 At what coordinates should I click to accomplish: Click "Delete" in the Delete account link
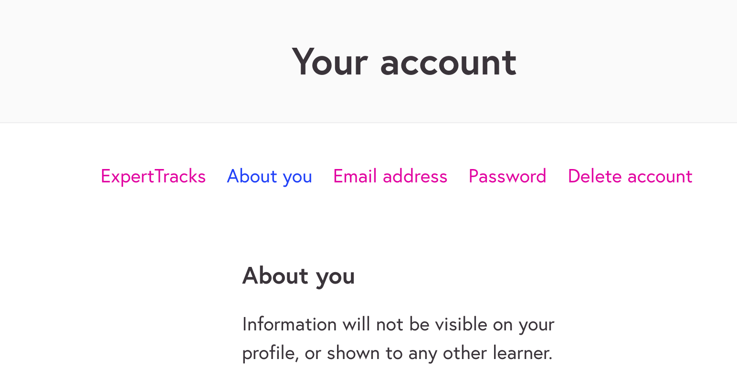595,176
